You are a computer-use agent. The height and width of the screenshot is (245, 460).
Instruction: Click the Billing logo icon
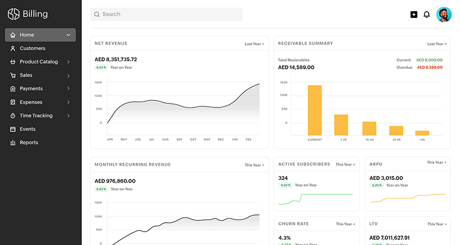(x=13, y=14)
